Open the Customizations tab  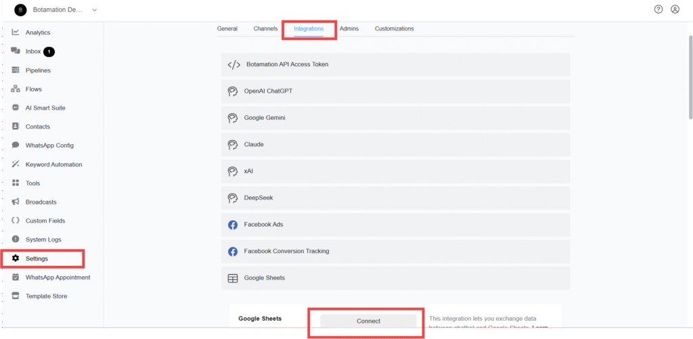(394, 29)
